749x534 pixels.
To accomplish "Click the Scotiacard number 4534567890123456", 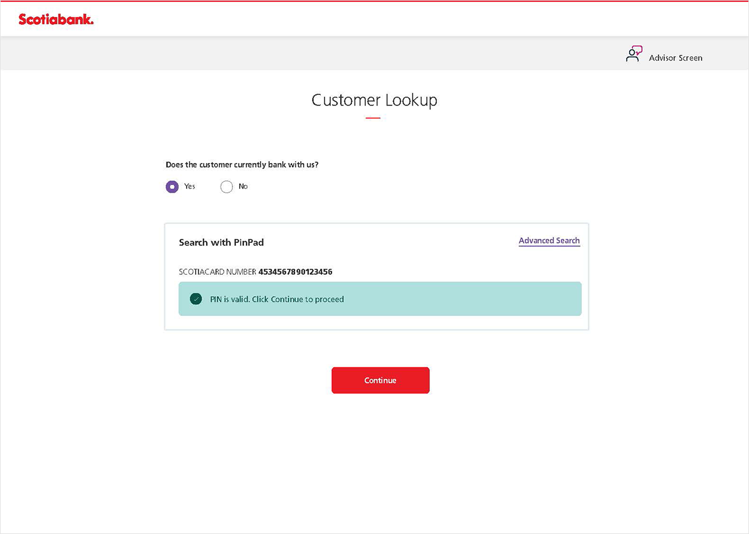I will click(295, 272).
